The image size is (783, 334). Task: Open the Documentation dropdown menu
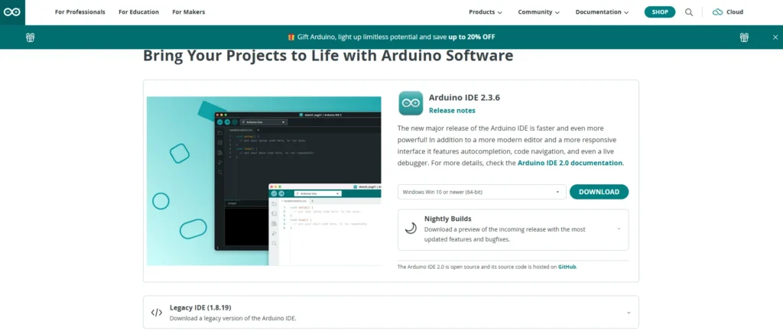[x=603, y=12]
